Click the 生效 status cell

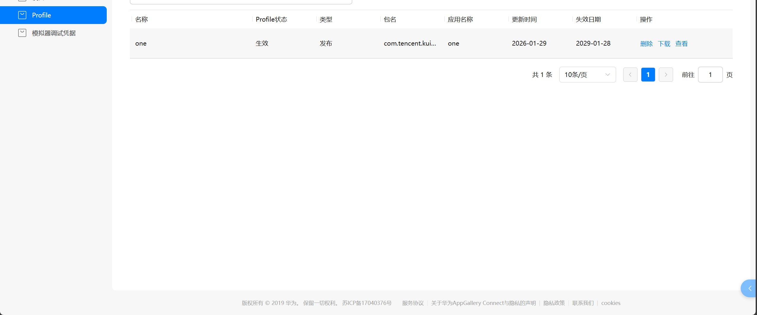click(x=262, y=43)
